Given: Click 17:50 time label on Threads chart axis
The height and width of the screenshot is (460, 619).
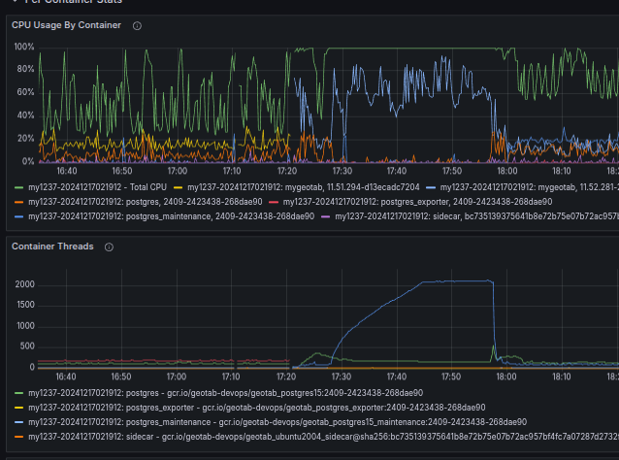Looking at the screenshot, I should (451, 377).
